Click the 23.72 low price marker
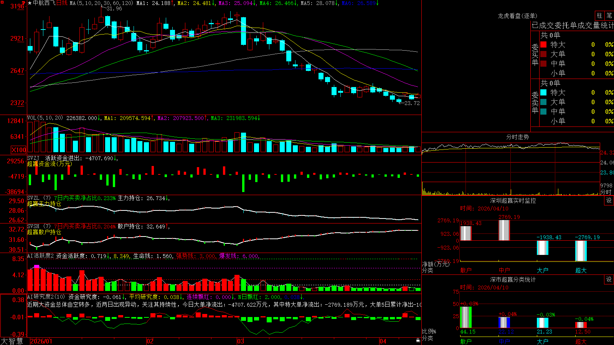The height and width of the screenshot is (345, 614). click(x=412, y=103)
